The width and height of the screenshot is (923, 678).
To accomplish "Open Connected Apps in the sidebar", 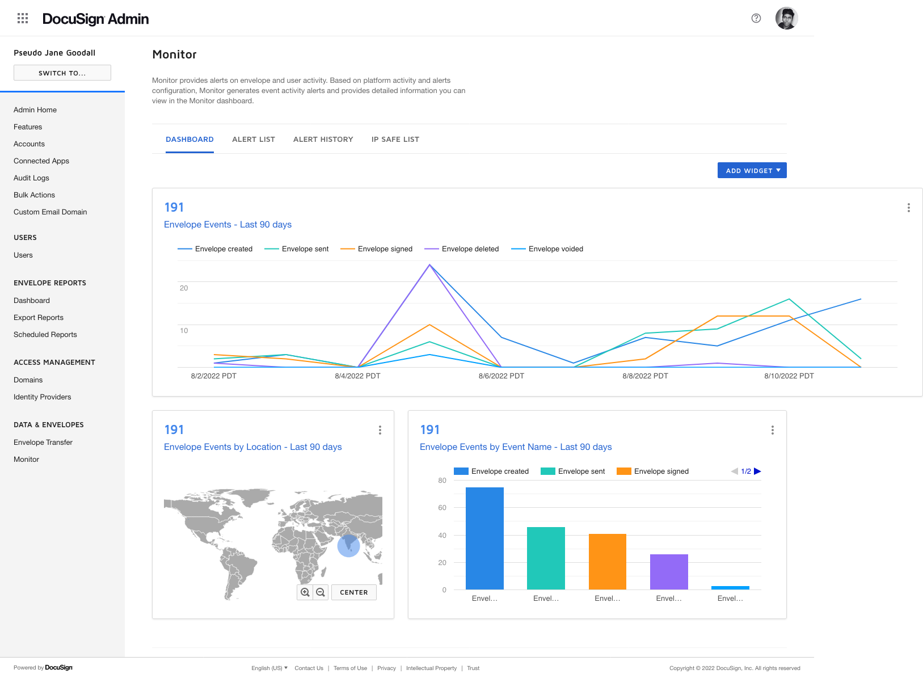I will [41, 161].
